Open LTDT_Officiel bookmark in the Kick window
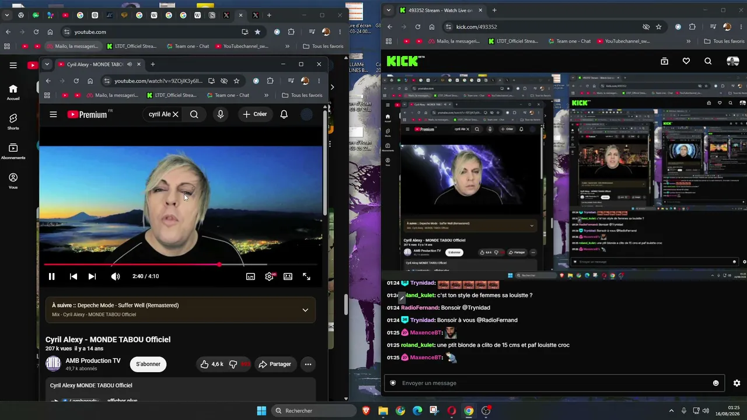Image resolution: width=747 pixels, height=420 pixels. click(x=514, y=41)
